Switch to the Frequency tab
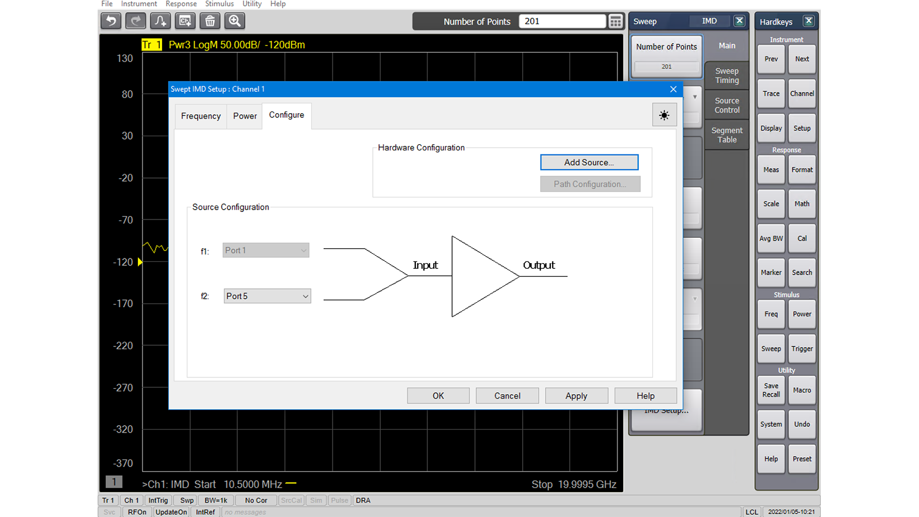The width and height of the screenshot is (919, 517). pyautogui.click(x=200, y=116)
